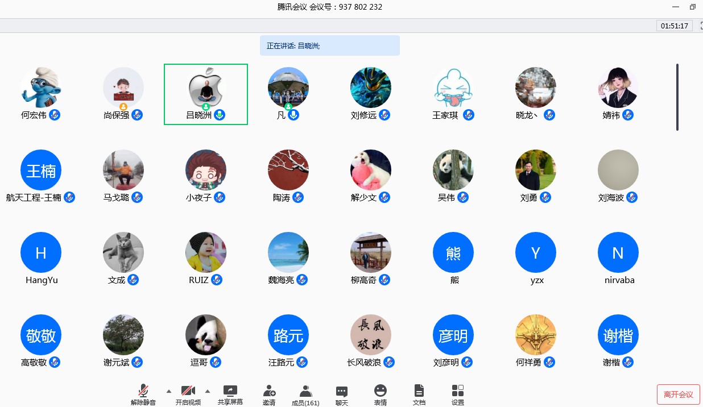The width and height of the screenshot is (703, 407).
Task: Click the 01:51:17 meeting timer
Action: [x=674, y=26]
